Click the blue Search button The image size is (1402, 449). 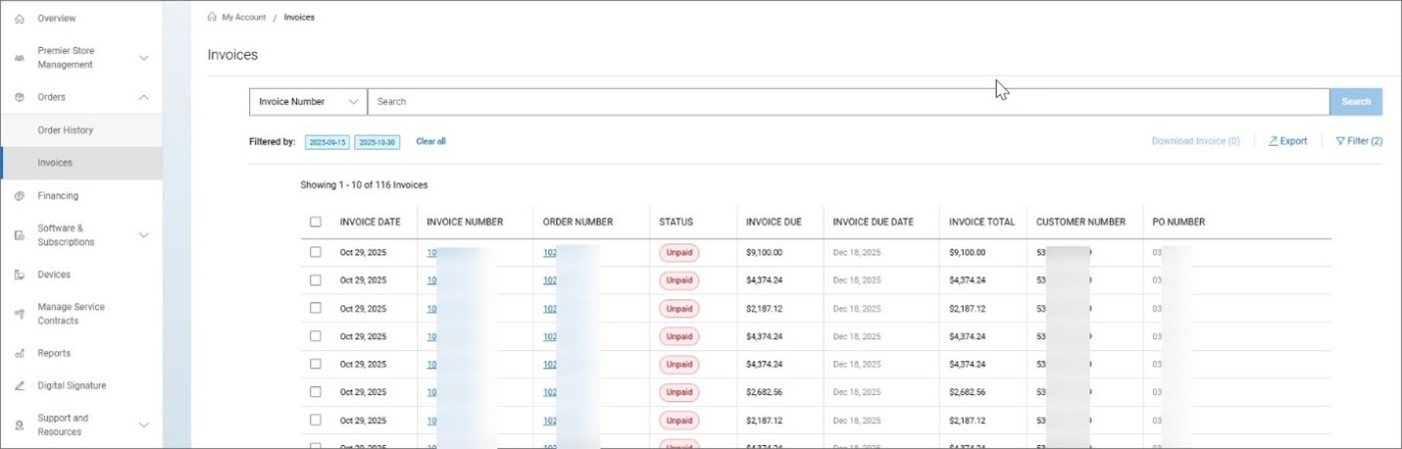[1356, 102]
